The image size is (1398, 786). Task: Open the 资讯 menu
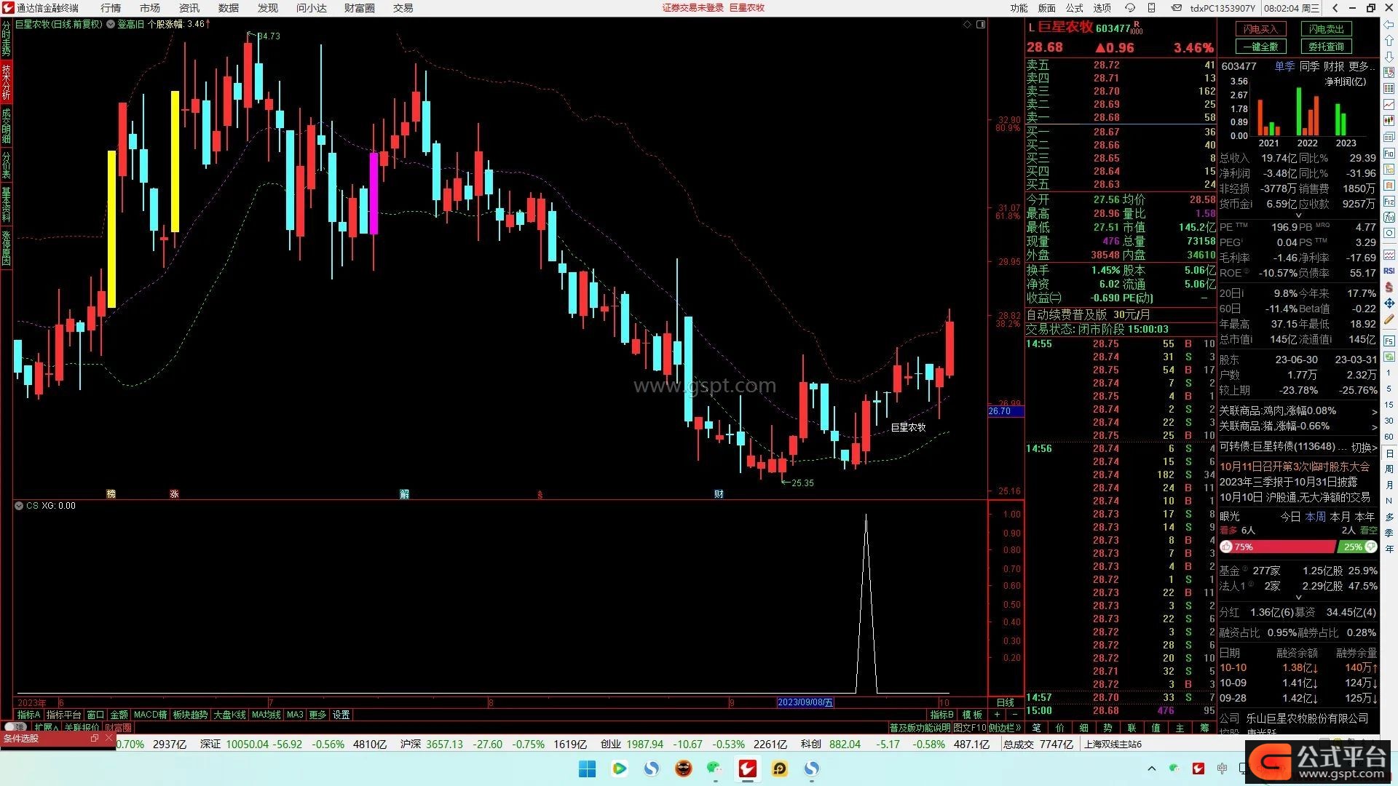[189, 8]
